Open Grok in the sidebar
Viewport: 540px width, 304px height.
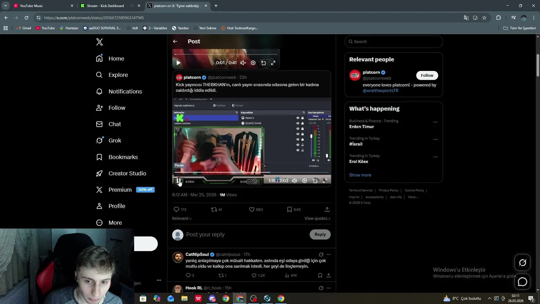(x=109, y=141)
